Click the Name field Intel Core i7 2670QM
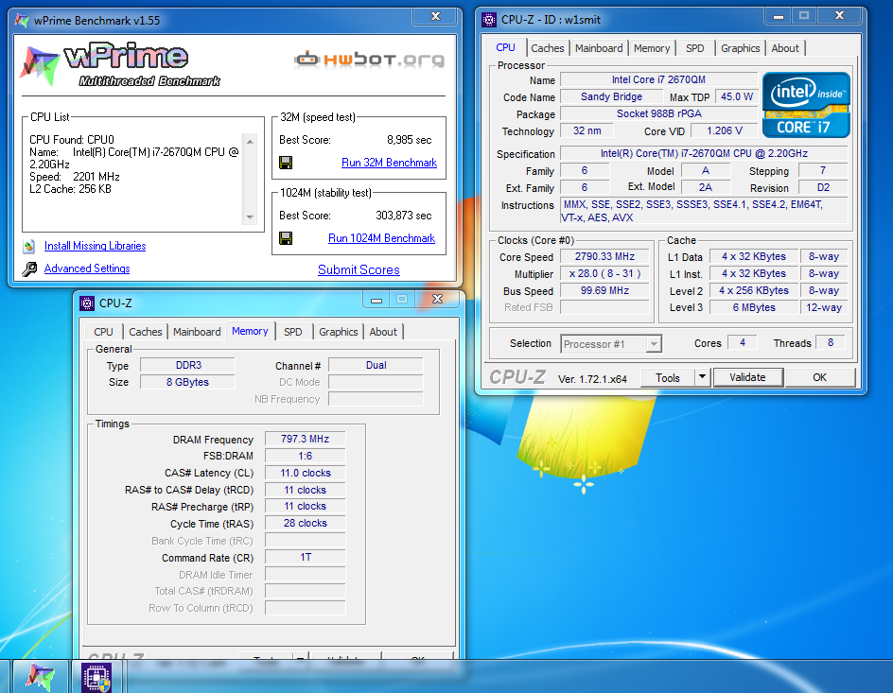The image size is (893, 693). pyautogui.click(x=658, y=79)
